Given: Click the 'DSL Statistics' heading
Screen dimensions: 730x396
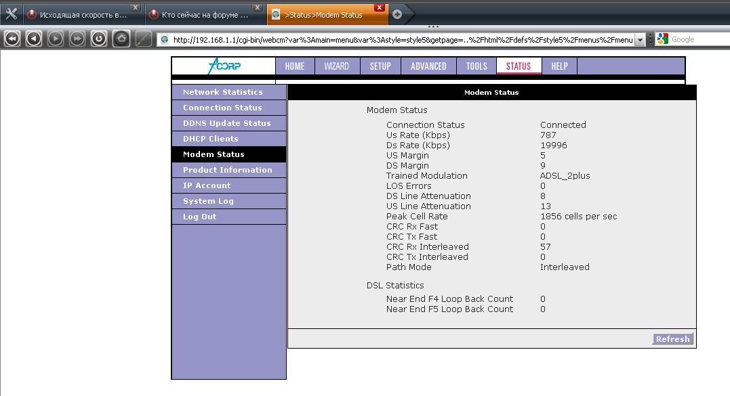Looking at the screenshot, I should click(x=394, y=286).
